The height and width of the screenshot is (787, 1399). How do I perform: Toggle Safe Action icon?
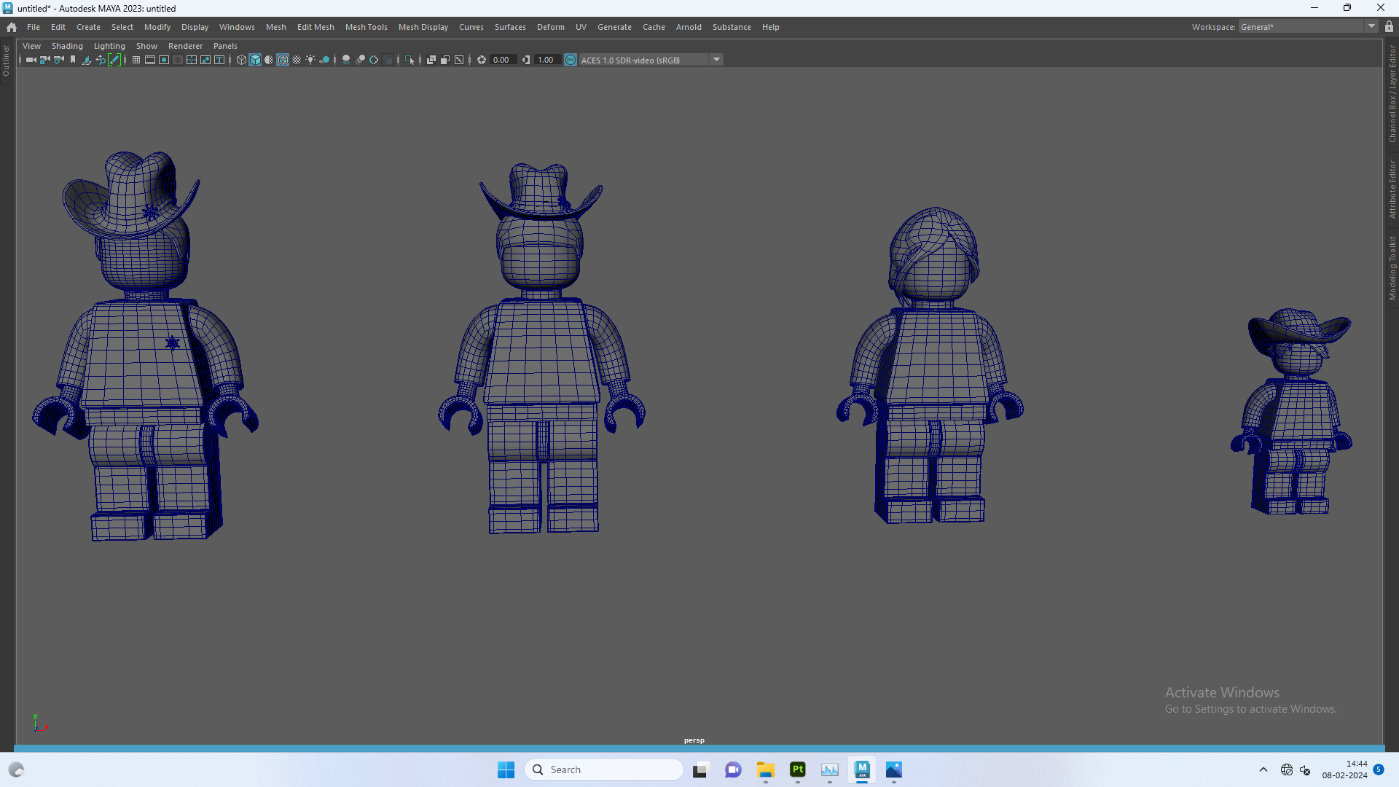(x=205, y=60)
